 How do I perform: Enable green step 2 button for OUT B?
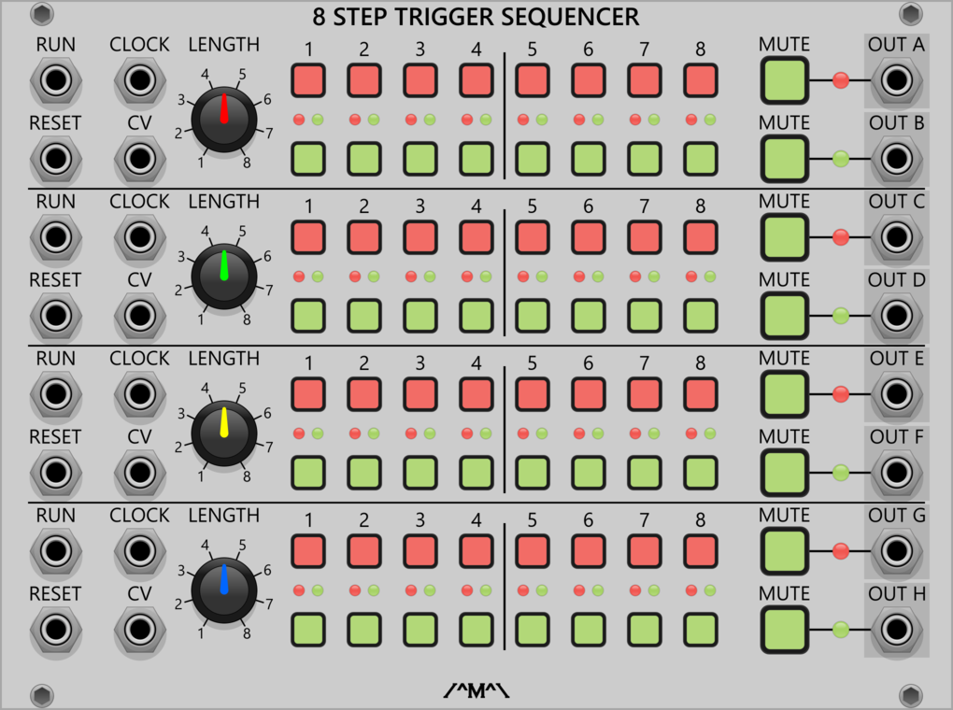(364, 159)
